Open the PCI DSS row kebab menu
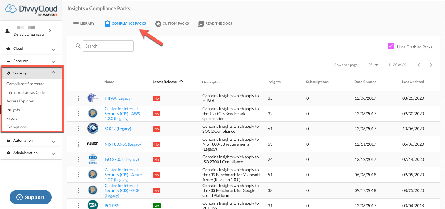Screen dimensions: 445x209 [79, 206]
